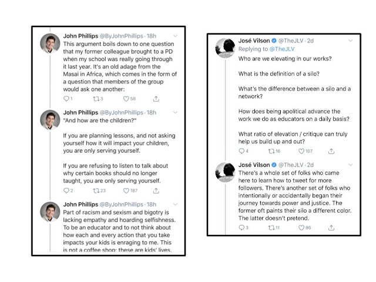
Task: Expand menu chevron on "And how are the children?" tweet
Action: tap(175, 112)
